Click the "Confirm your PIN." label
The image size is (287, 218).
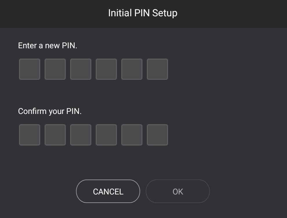tap(50, 111)
